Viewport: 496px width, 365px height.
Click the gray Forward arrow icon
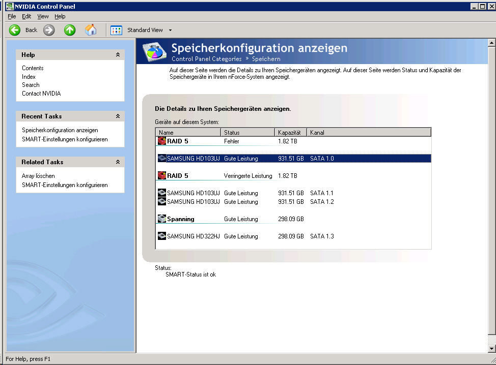pos(49,30)
